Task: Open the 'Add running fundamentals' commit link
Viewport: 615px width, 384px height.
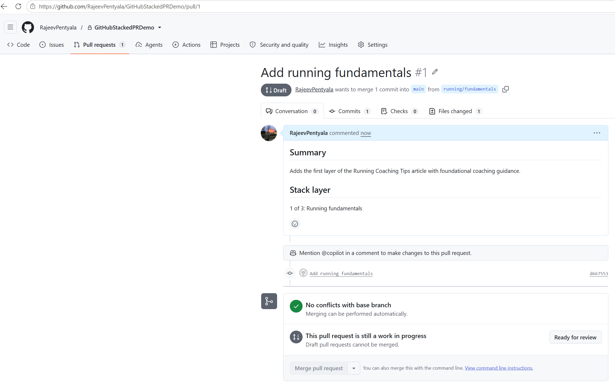Action: point(341,274)
